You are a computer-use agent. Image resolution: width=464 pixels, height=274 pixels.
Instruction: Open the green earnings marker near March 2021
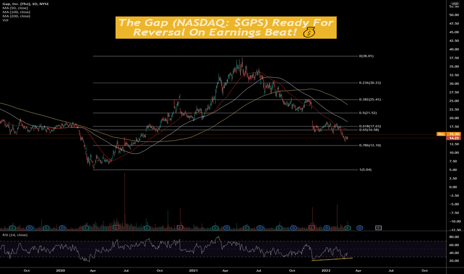click(x=215, y=228)
